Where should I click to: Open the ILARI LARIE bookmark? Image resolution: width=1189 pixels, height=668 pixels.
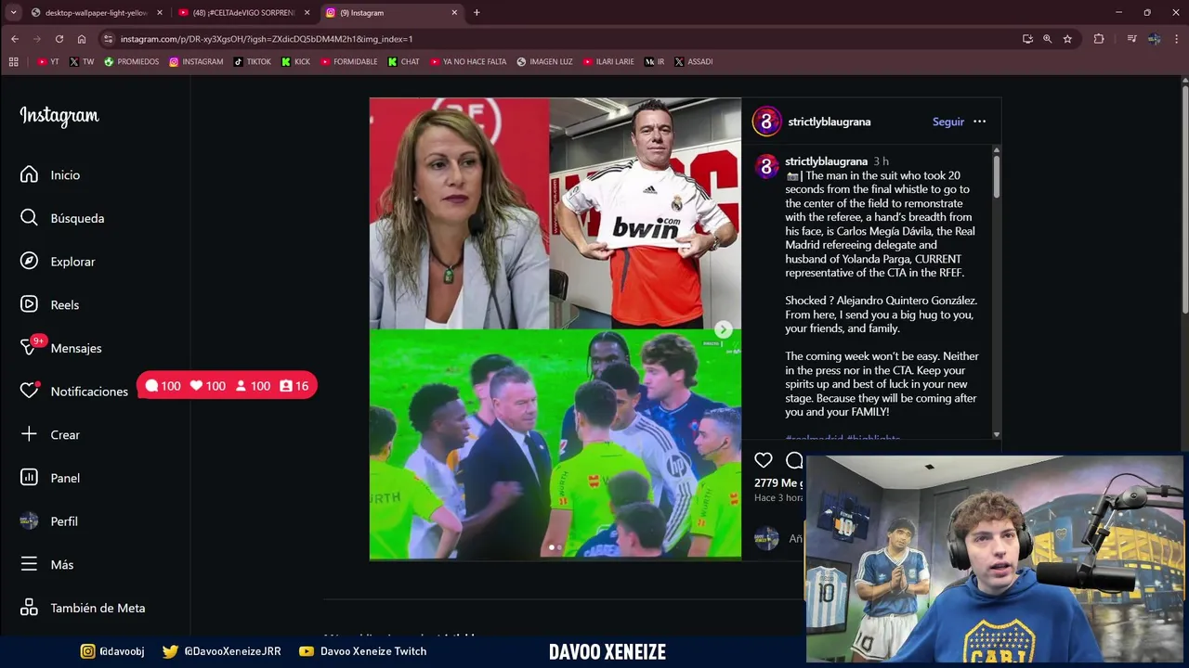pos(608,62)
